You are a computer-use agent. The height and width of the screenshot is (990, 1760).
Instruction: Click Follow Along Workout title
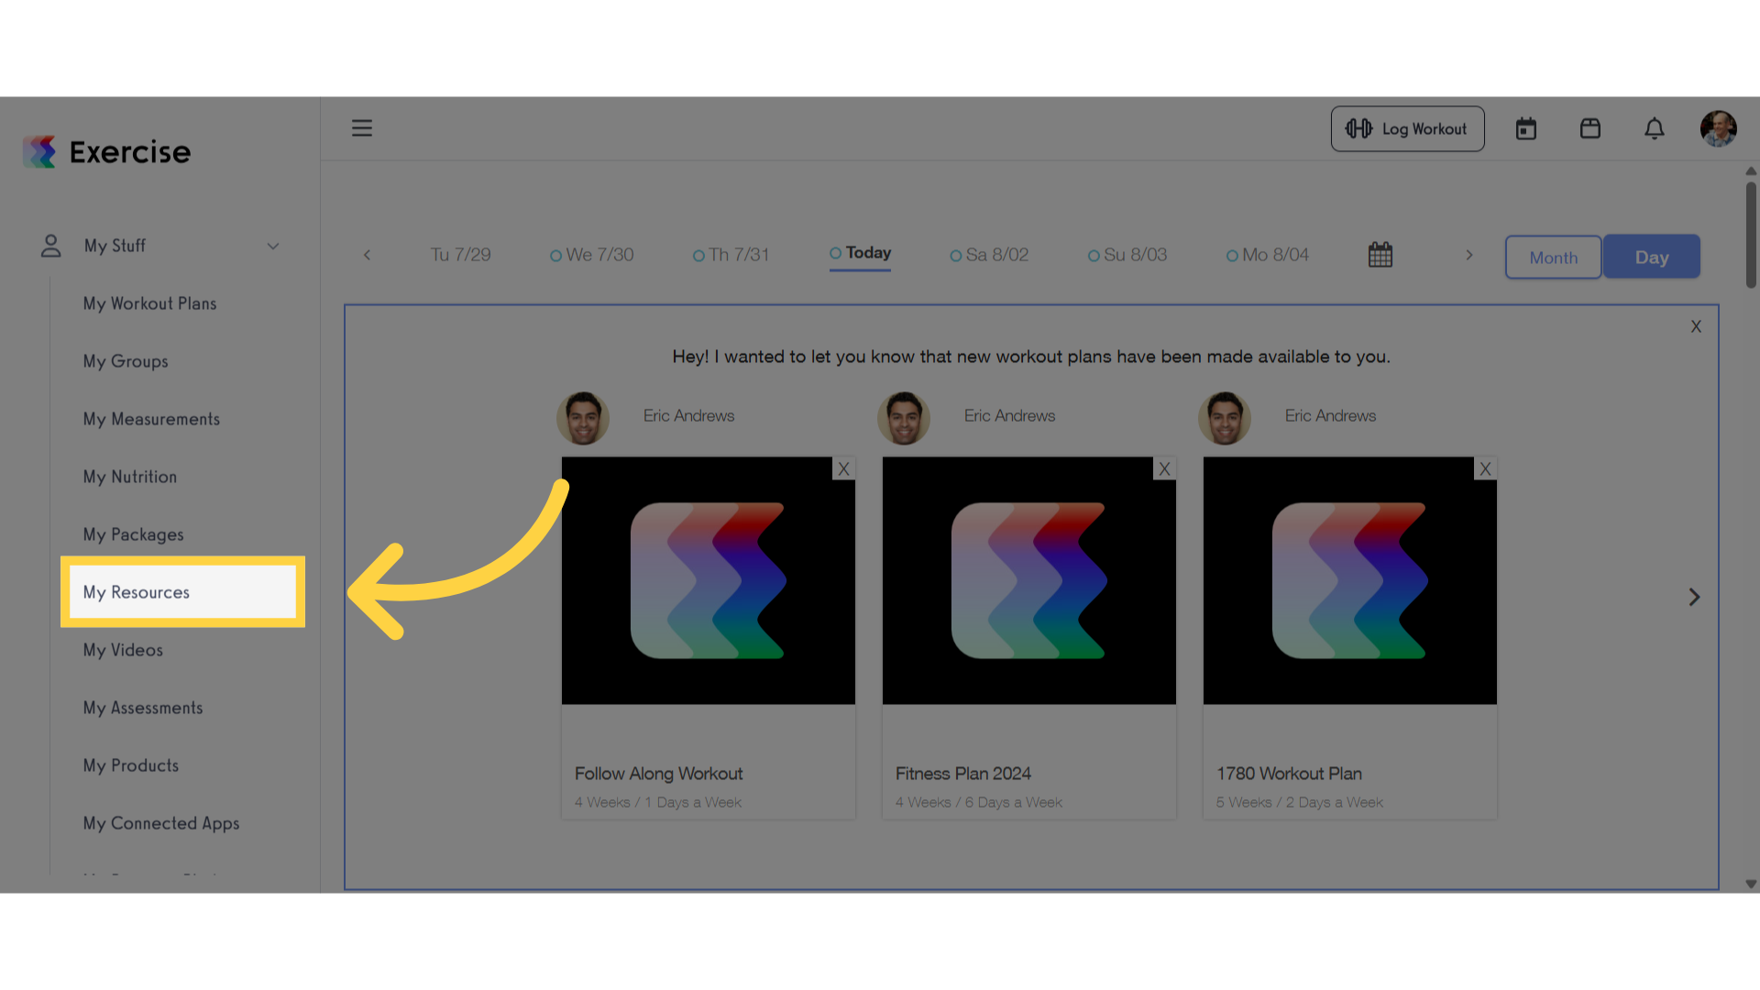tap(659, 774)
